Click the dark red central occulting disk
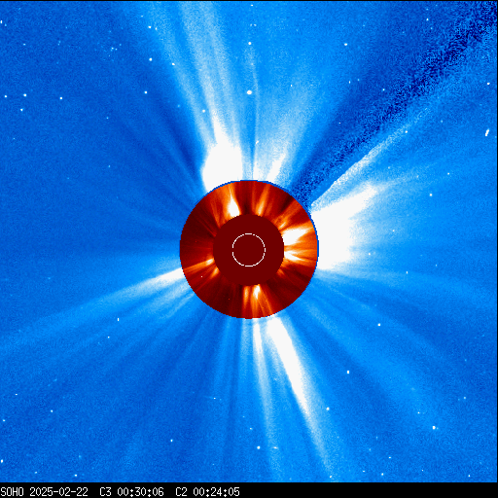Viewport: 498px width, 498px height. [249, 250]
